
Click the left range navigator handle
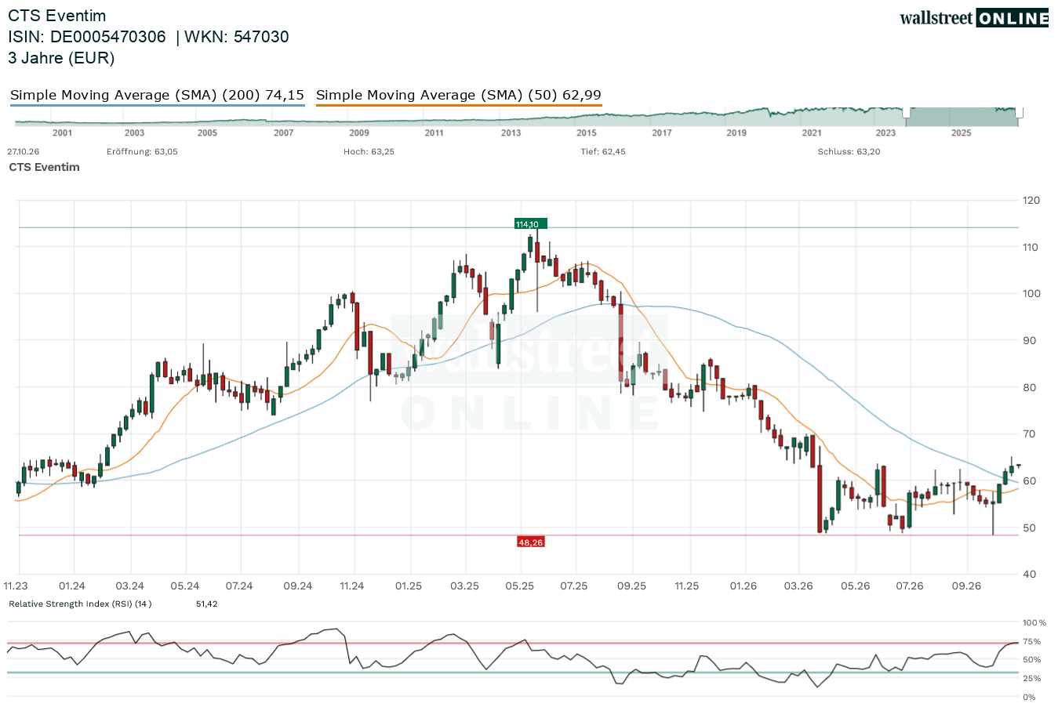pyautogui.click(x=907, y=114)
